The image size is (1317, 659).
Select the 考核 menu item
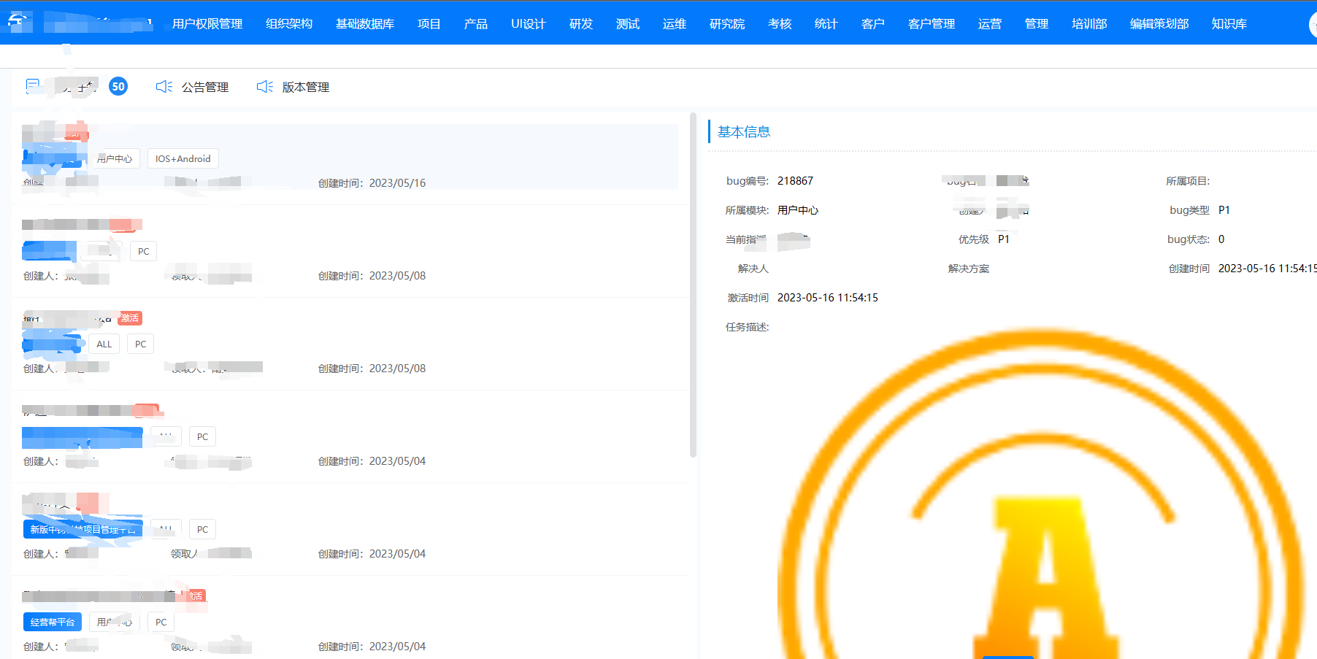click(780, 24)
